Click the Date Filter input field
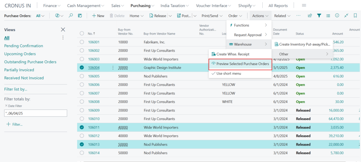 [35, 113]
